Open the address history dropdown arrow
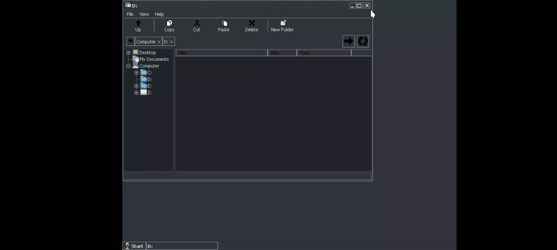557x250 pixels. [x=130, y=41]
